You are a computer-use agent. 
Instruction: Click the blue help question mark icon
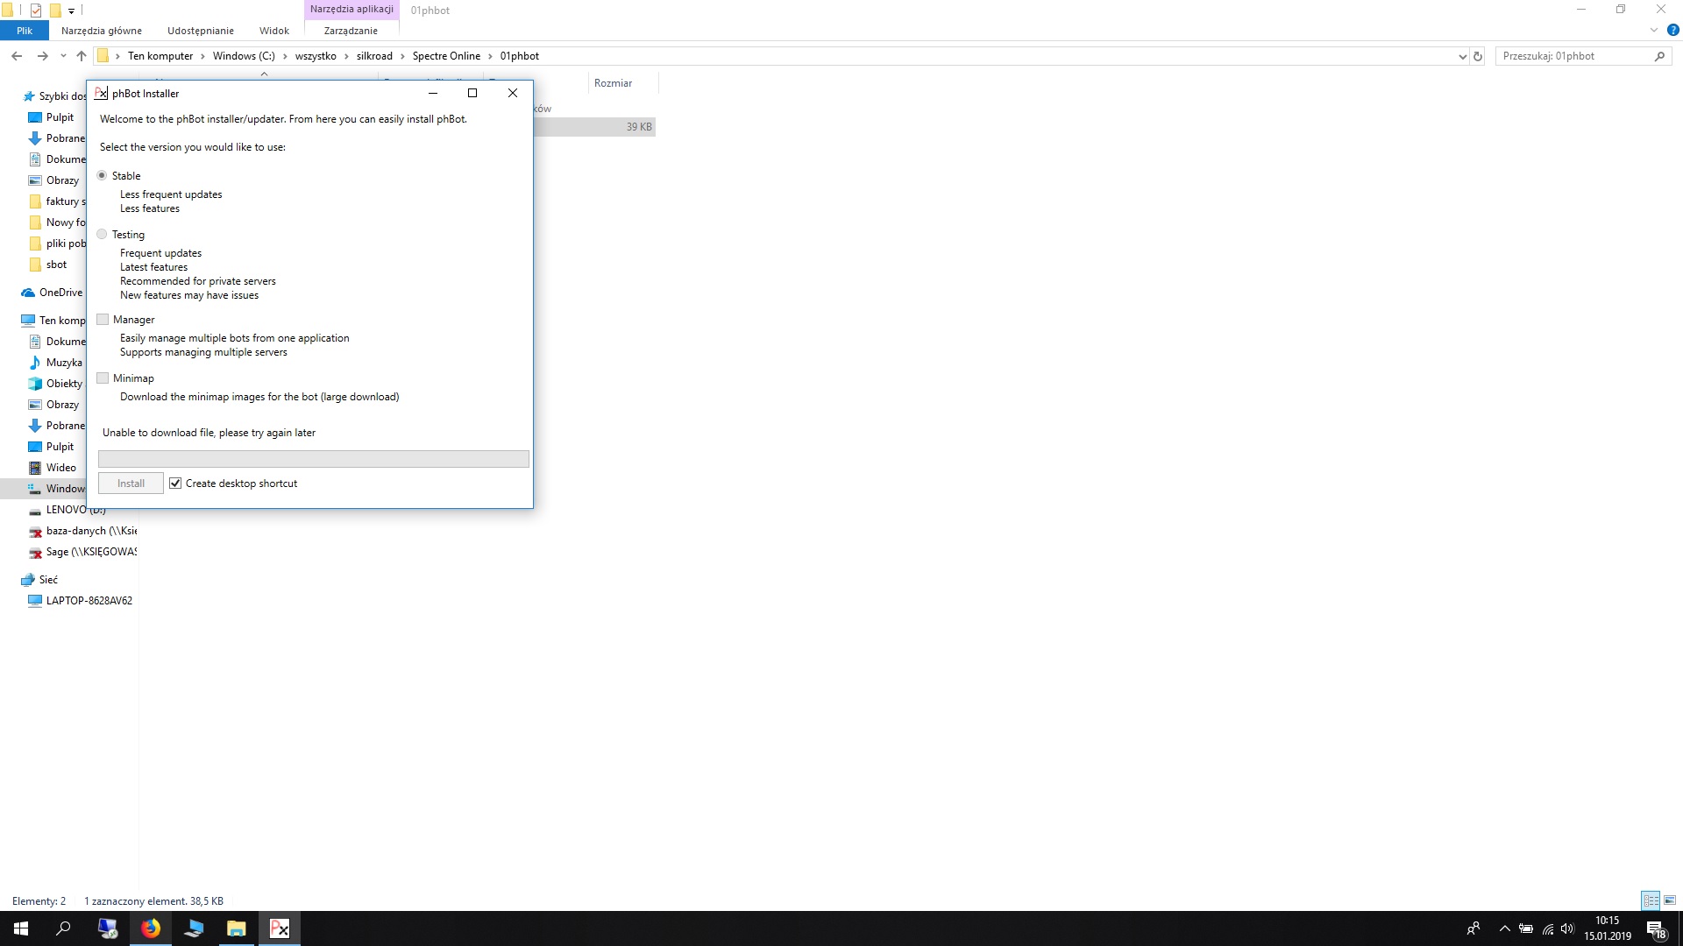[x=1672, y=30]
